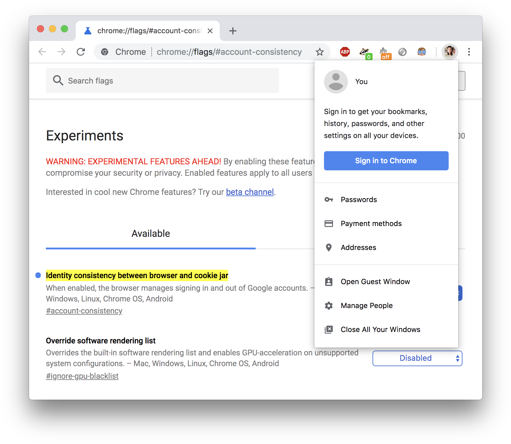The image size is (511, 444).
Task: Reload the current page
Action: [81, 52]
